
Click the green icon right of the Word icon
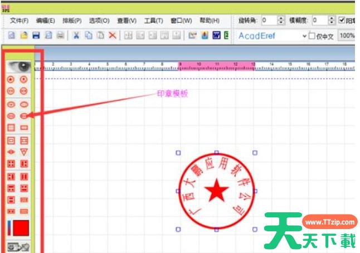click(226, 35)
